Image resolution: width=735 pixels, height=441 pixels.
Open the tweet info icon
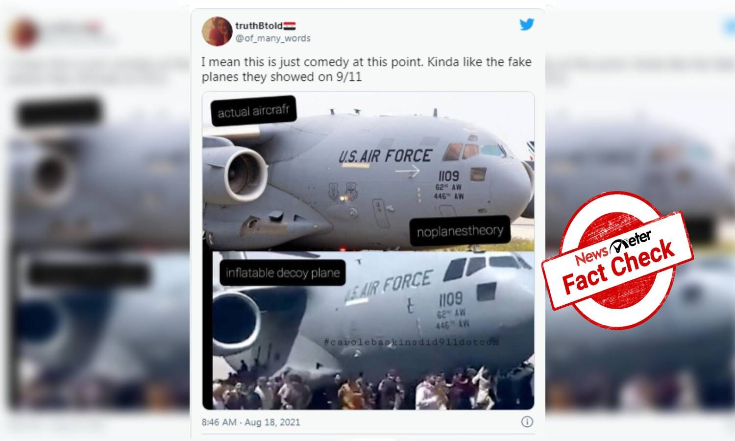tap(527, 422)
